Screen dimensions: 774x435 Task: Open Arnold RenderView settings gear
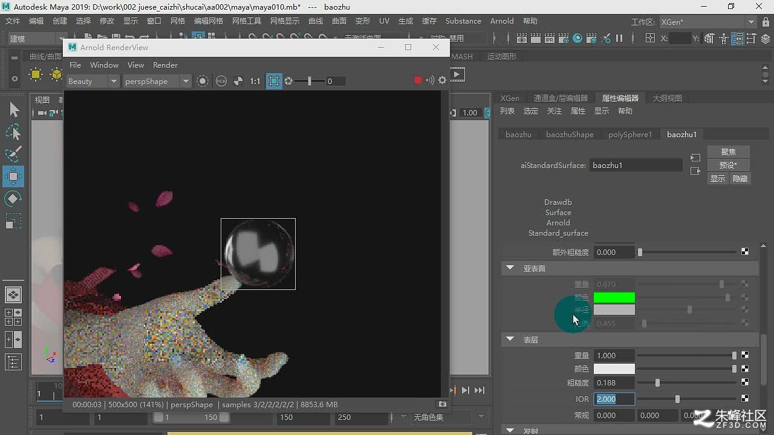coord(443,80)
